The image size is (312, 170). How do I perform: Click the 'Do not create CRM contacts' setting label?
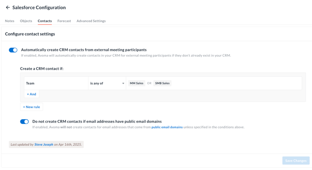point(97,122)
